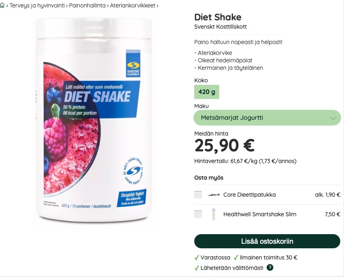Open Painonhallinta breadcrumb category

[87, 5]
